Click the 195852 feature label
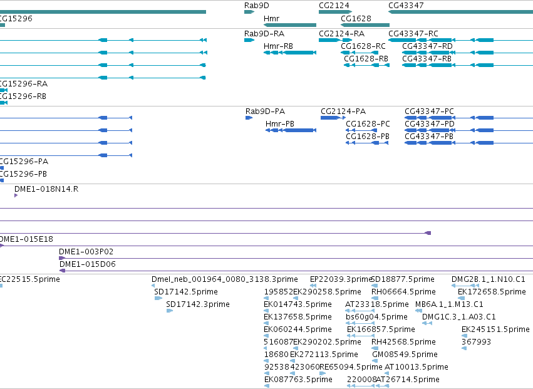The height and width of the screenshot is (389, 533). [x=279, y=292]
